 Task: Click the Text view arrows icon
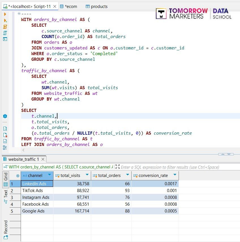6,201
